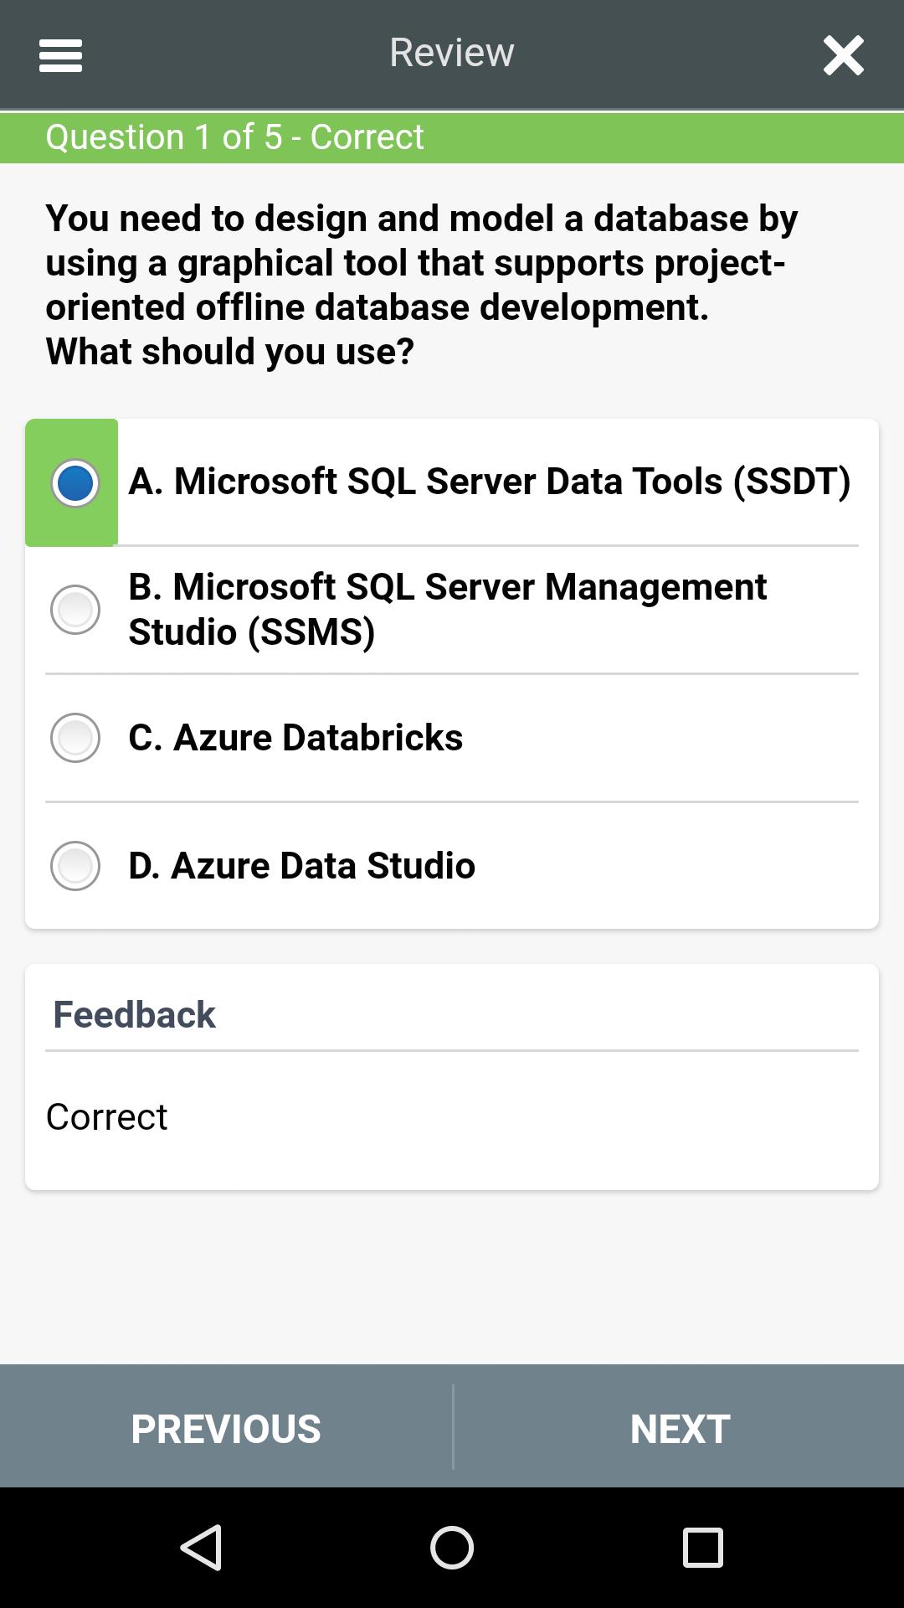Image resolution: width=904 pixels, height=1608 pixels.
Task: Tap the Android recent apps square icon
Action: [703, 1547]
